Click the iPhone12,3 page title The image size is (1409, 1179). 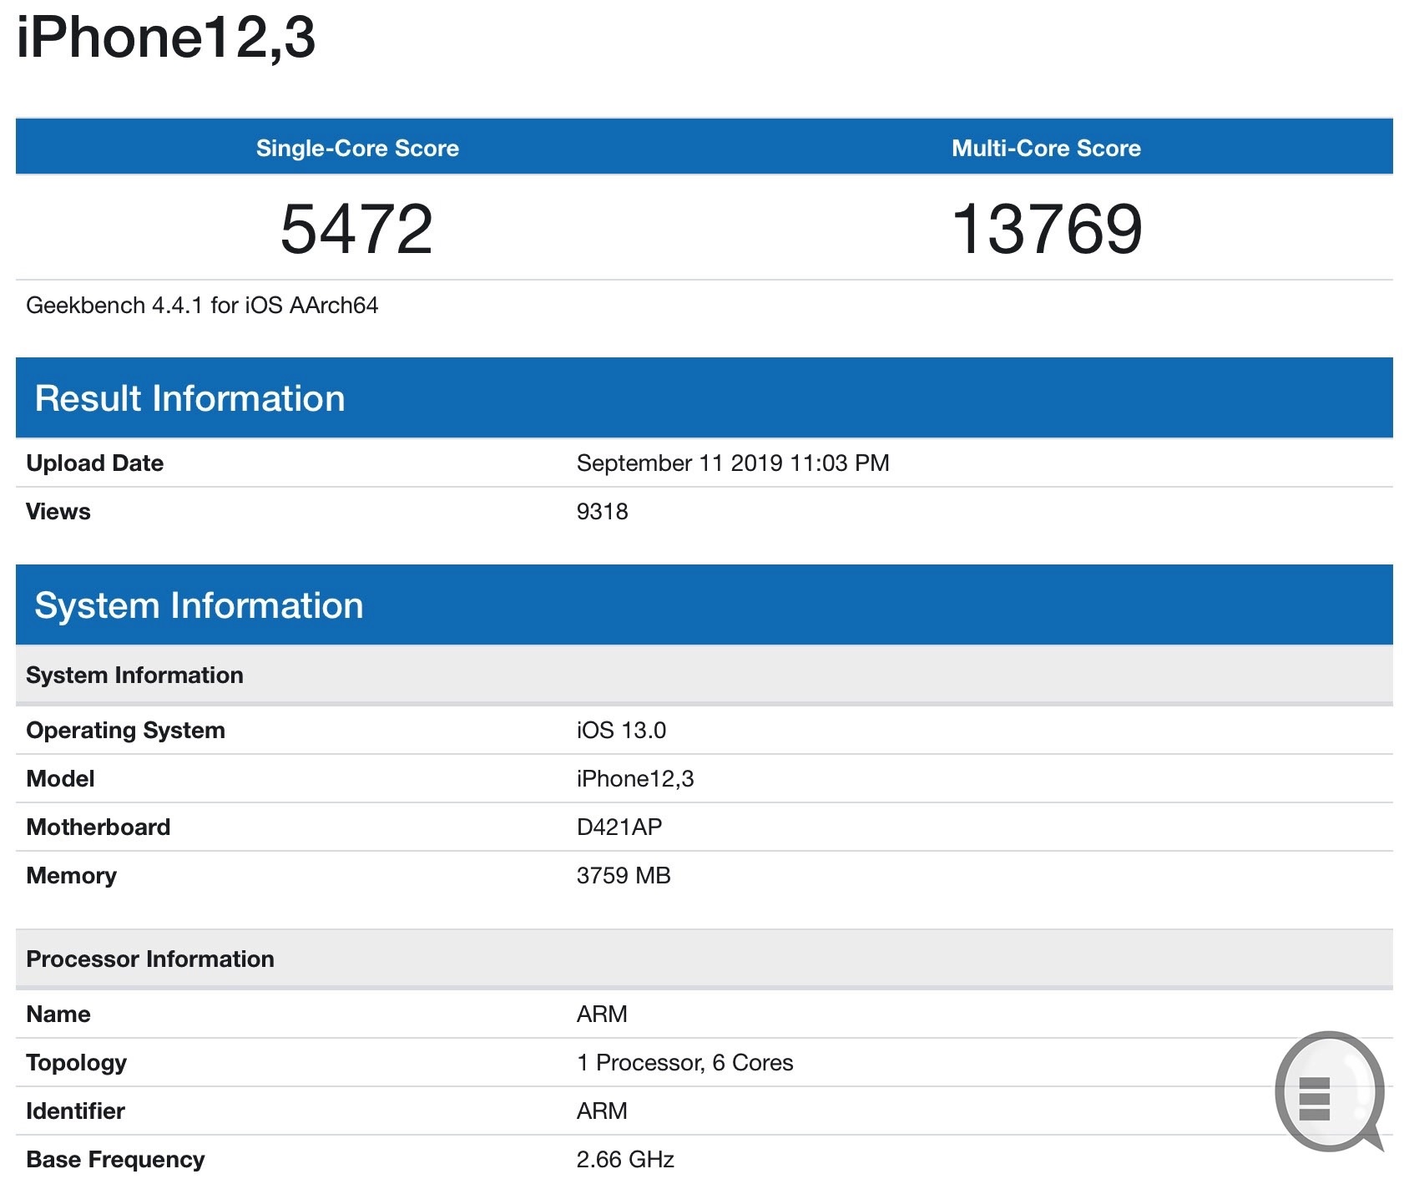coord(166,38)
